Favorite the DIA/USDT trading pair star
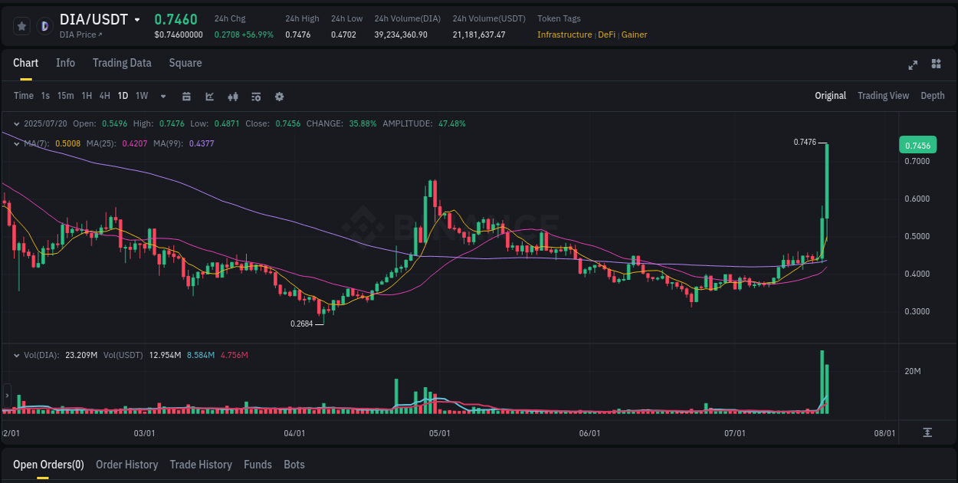 21,25
